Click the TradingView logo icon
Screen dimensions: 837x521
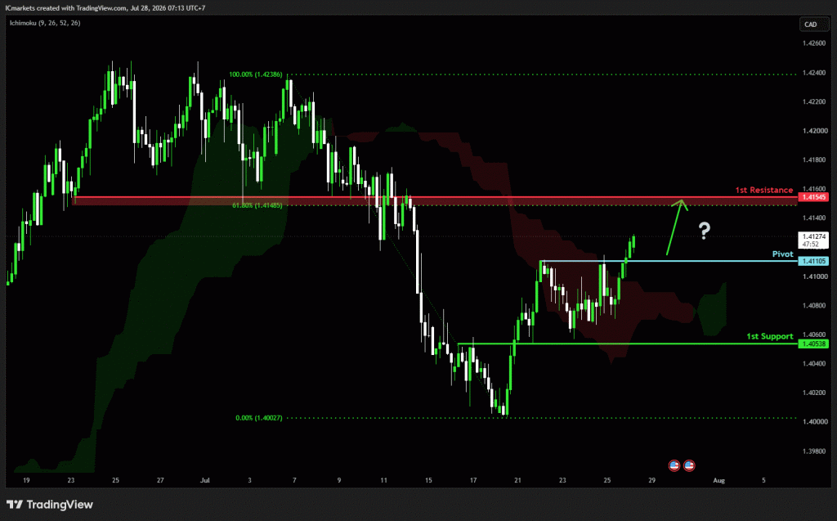tap(15, 505)
